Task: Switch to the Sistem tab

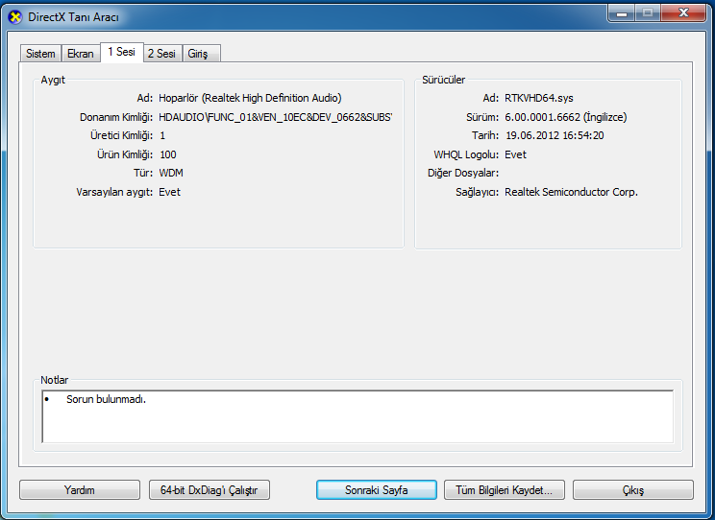Action: tap(40, 54)
